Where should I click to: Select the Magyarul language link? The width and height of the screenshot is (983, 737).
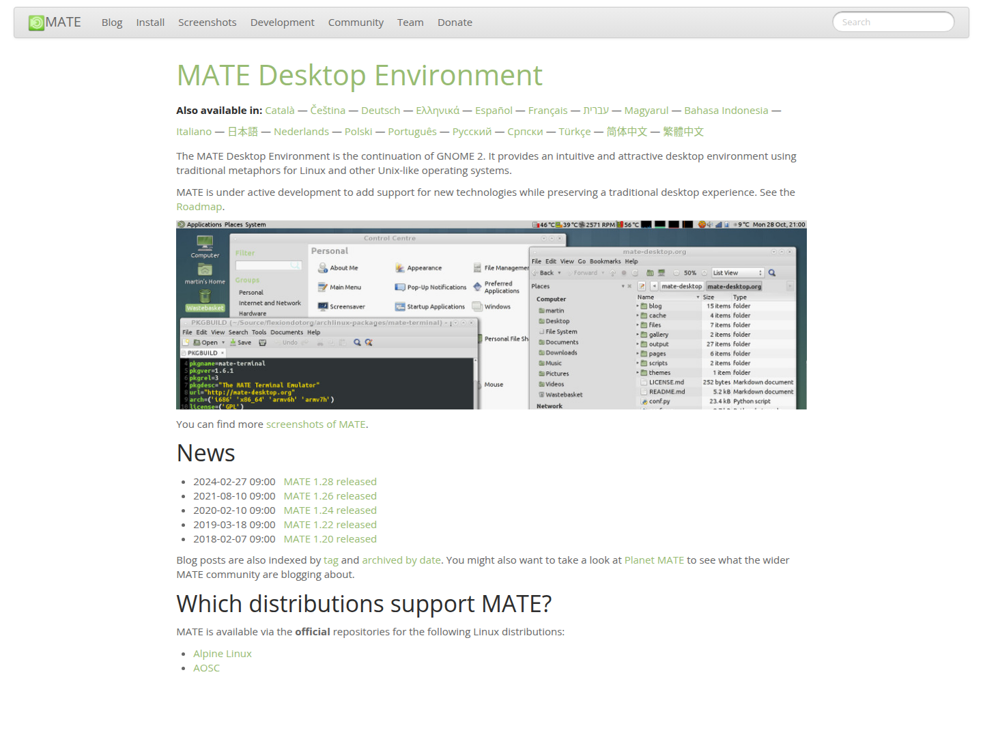646,111
